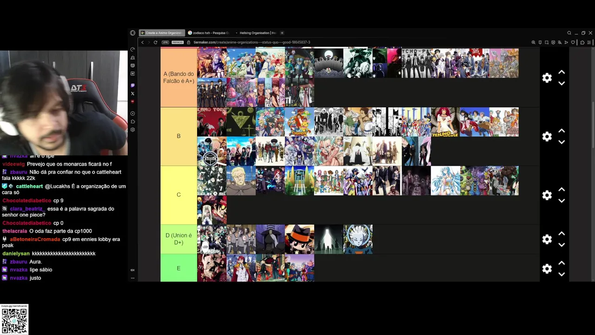
Task: Open Twitch in Opera sidebar
Action: [132, 86]
